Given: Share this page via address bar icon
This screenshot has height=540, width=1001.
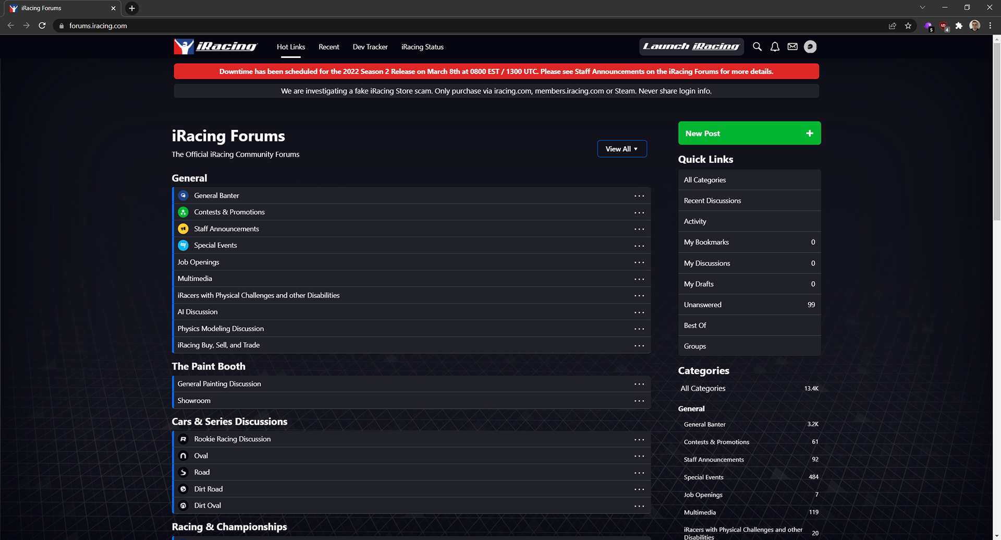Looking at the screenshot, I should pyautogui.click(x=893, y=26).
